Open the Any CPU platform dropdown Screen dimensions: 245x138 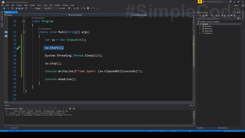(51, 8)
